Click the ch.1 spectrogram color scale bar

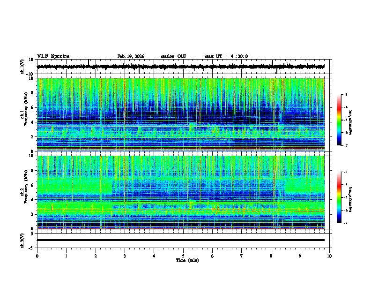[x=339, y=120]
